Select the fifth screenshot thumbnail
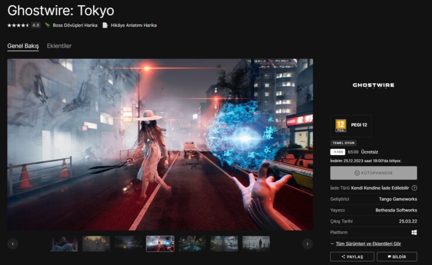 click(x=192, y=243)
